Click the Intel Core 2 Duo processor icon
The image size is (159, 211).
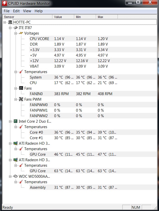tap(16, 121)
